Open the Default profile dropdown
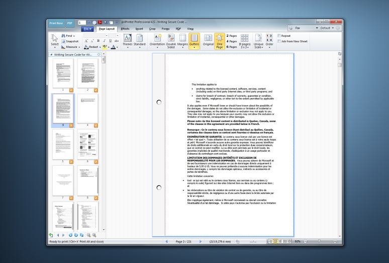This screenshot has width=389, height=263. coord(327,28)
